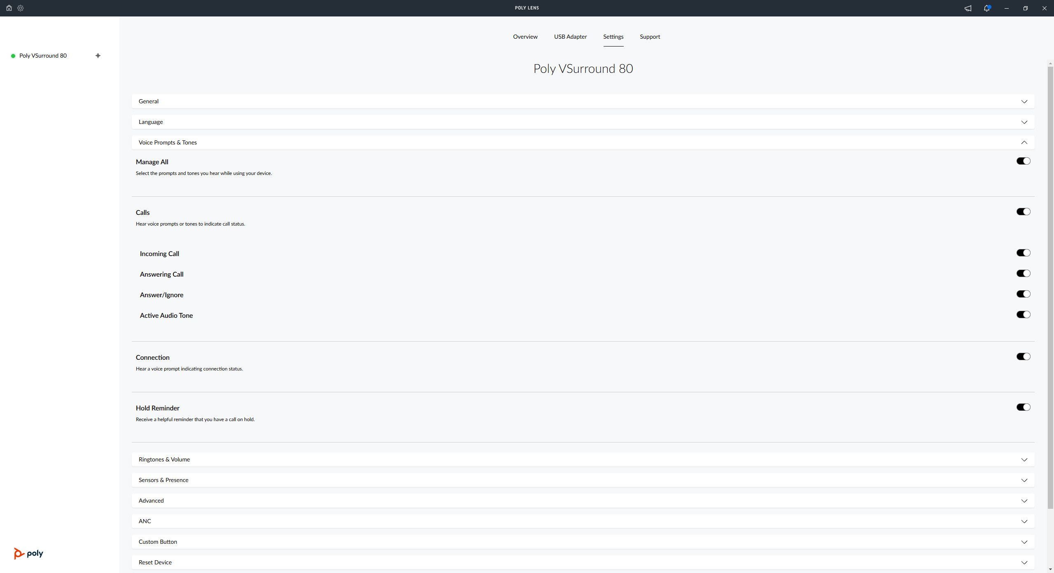This screenshot has width=1054, height=573.
Task: Toggle the Manage All switch
Action: point(1023,161)
